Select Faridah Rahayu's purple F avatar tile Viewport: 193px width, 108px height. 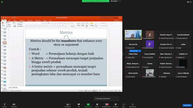pyautogui.click(x=150, y=44)
